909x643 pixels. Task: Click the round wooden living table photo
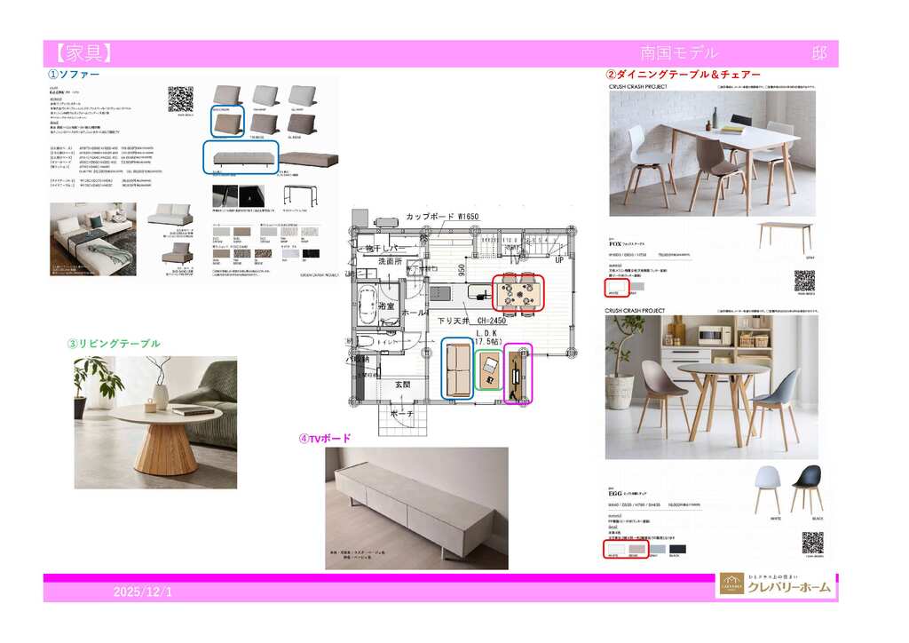155,423
